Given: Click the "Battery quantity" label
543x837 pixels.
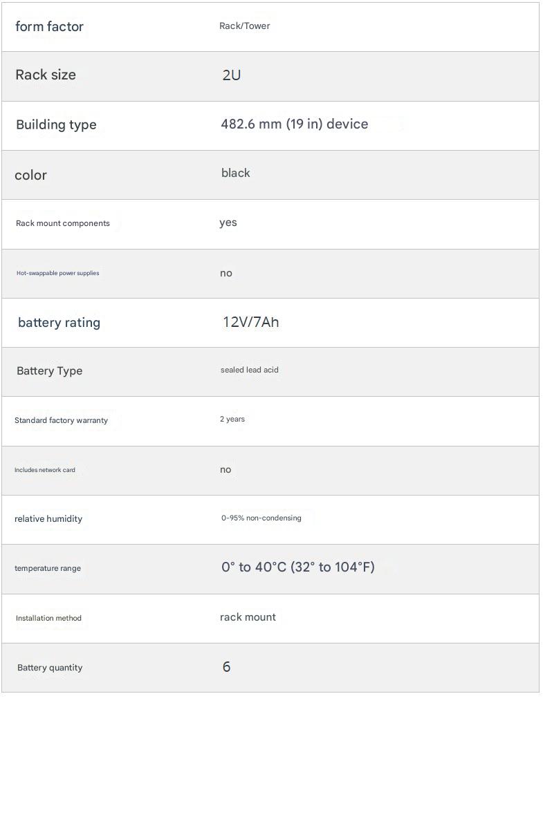Looking at the screenshot, I should point(49,668).
